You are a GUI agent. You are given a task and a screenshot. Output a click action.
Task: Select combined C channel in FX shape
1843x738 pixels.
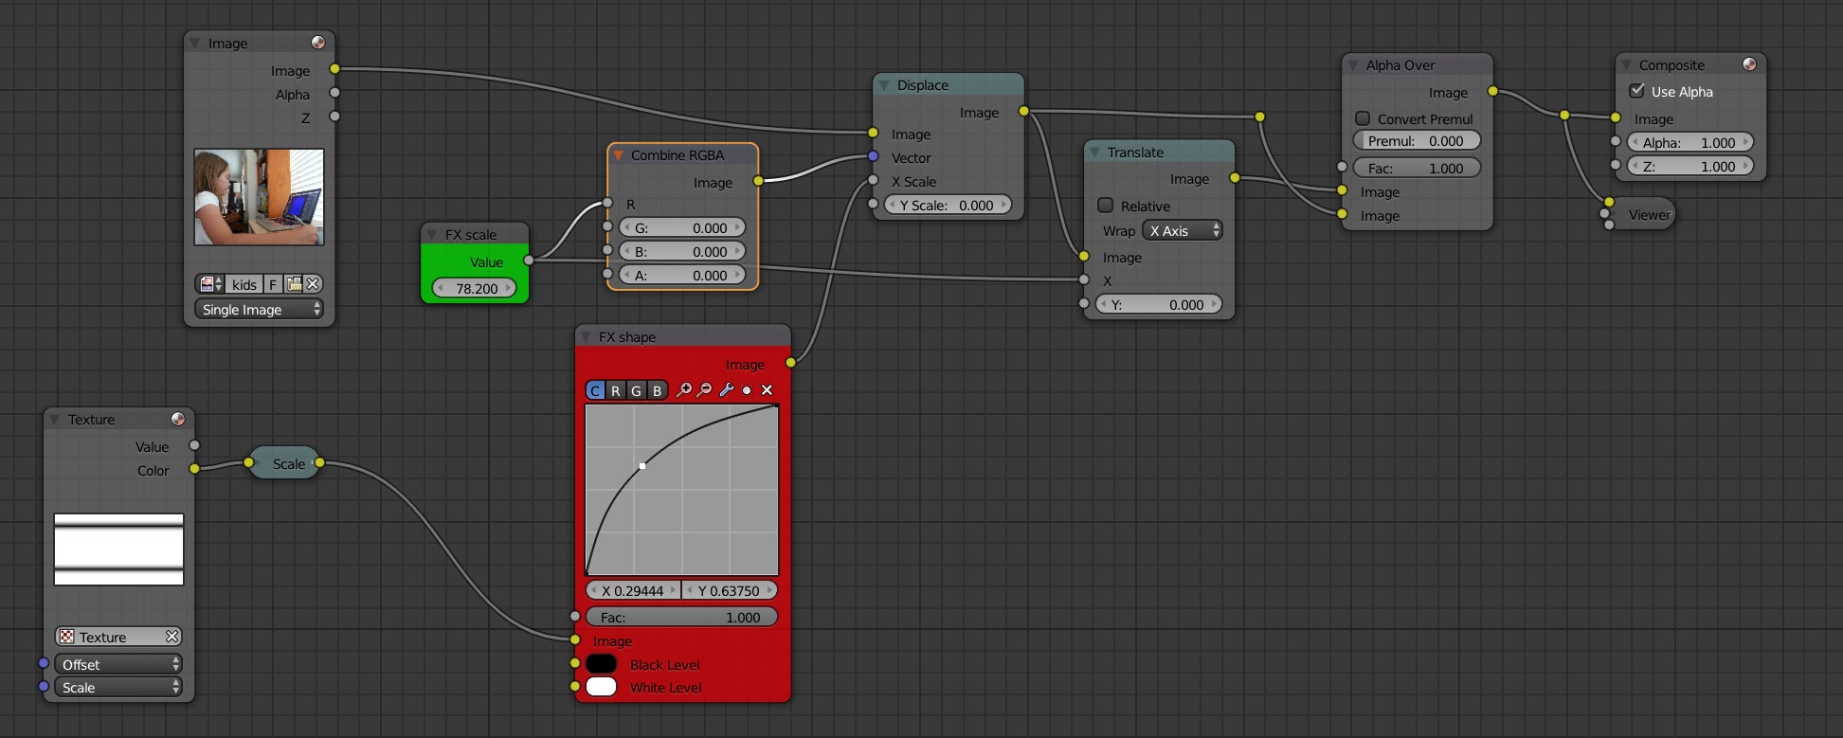(595, 390)
